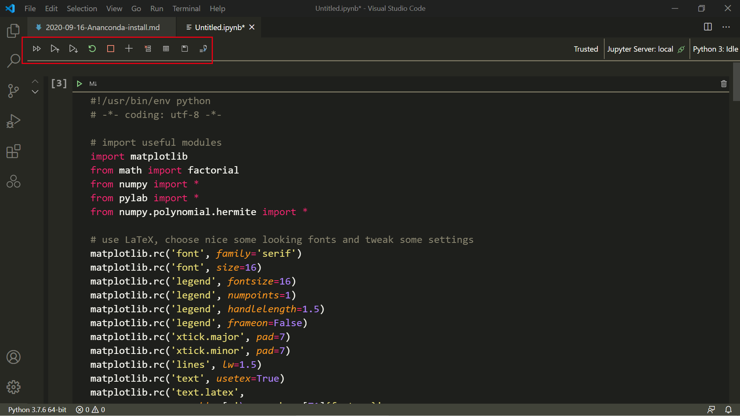Click the Trusted notebook button
The height and width of the screenshot is (416, 740).
pyautogui.click(x=586, y=49)
